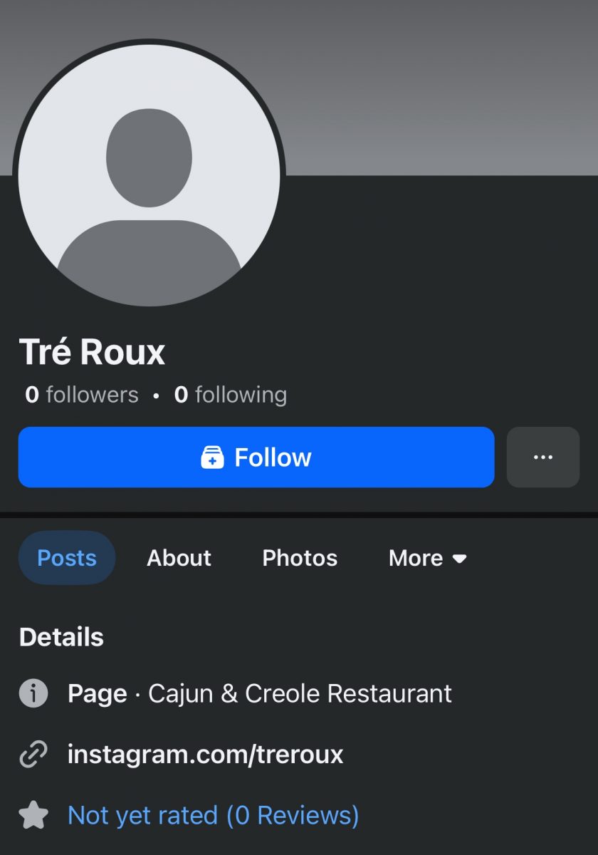Click the chain link icon

click(x=33, y=754)
